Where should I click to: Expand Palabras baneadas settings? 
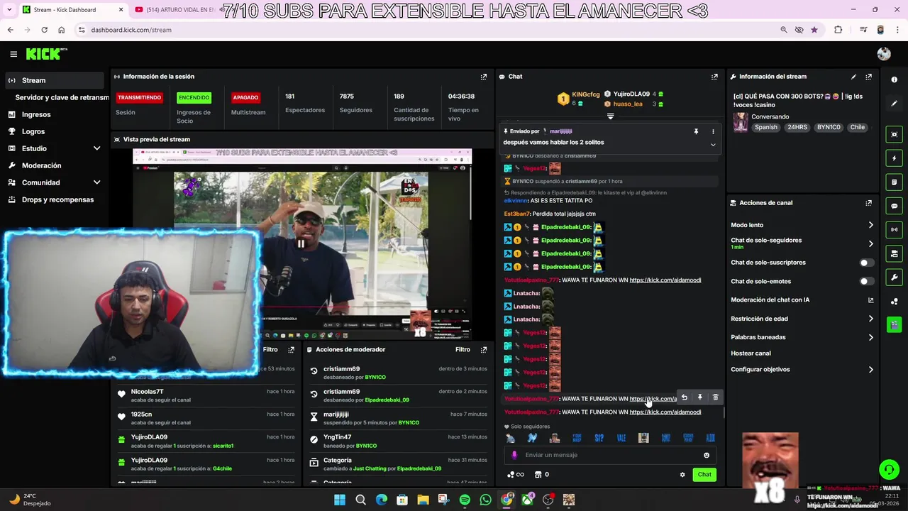coord(871,337)
